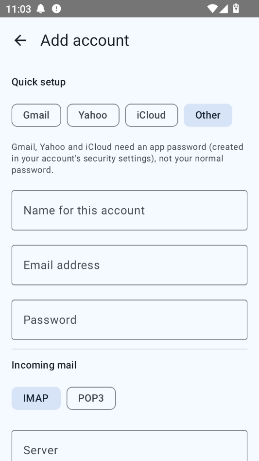The image size is (259, 461).
Task: Tap the back arrow icon
Action: pyautogui.click(x=20, y=40)
